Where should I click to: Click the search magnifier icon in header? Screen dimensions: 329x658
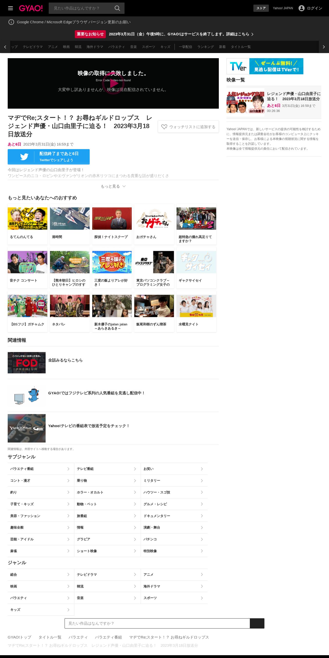[x=117, y=8]
